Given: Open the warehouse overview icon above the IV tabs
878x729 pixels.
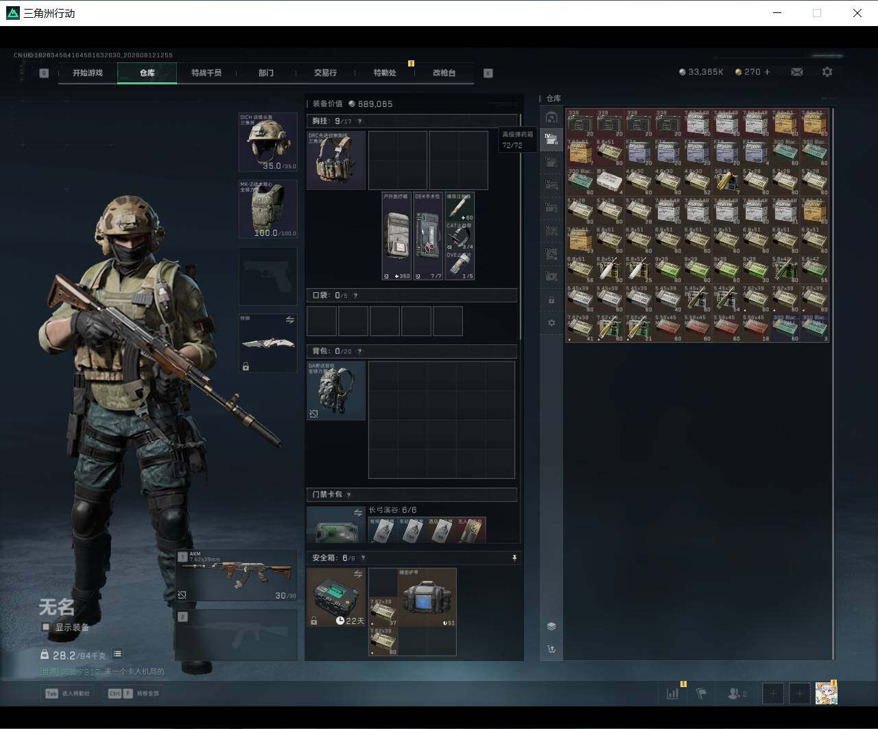Looking at the screenshot, I should coord(551,117).
